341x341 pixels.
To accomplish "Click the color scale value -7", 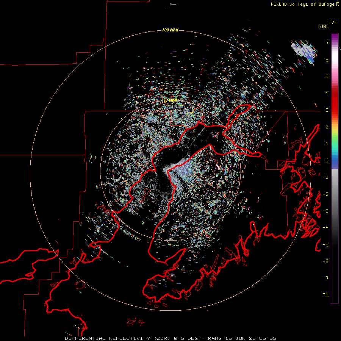I will click(325, 278).
